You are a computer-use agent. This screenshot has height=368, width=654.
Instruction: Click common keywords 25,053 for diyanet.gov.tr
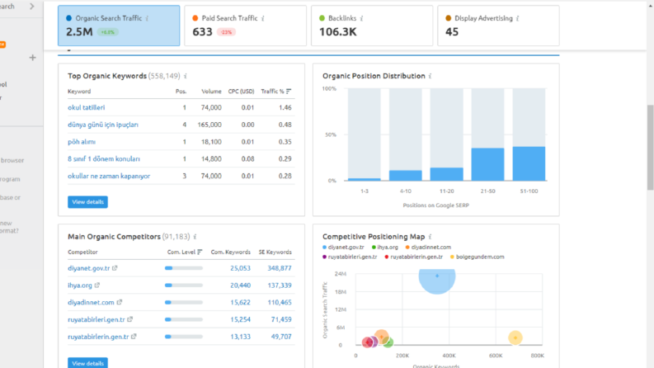pyautogui.click(x=240, y=268)
